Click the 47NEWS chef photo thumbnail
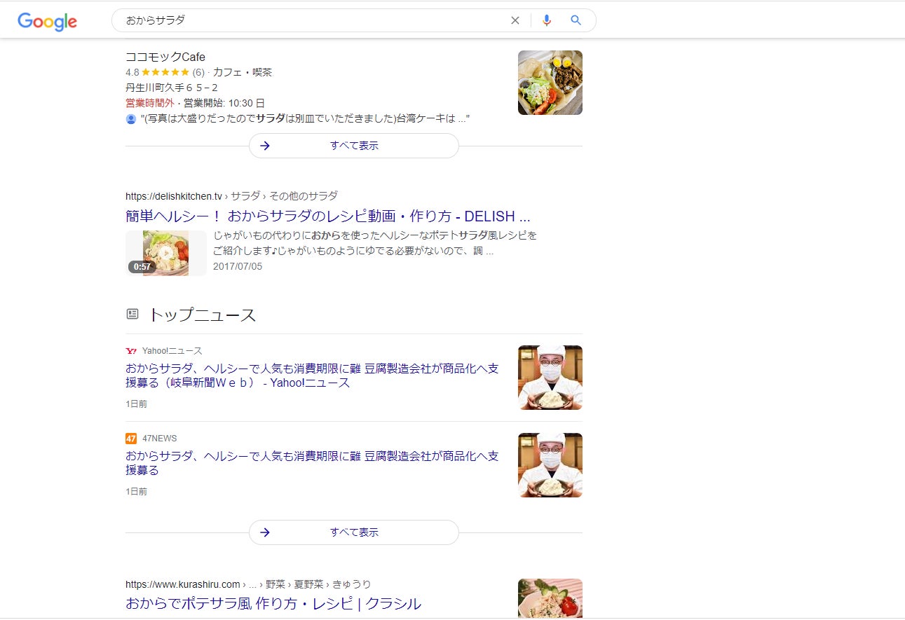 [x=550, y=465]
